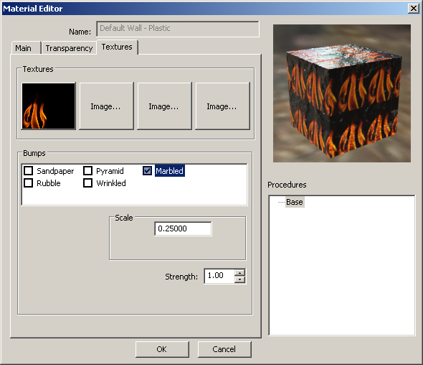Click the material Name field

178,29
